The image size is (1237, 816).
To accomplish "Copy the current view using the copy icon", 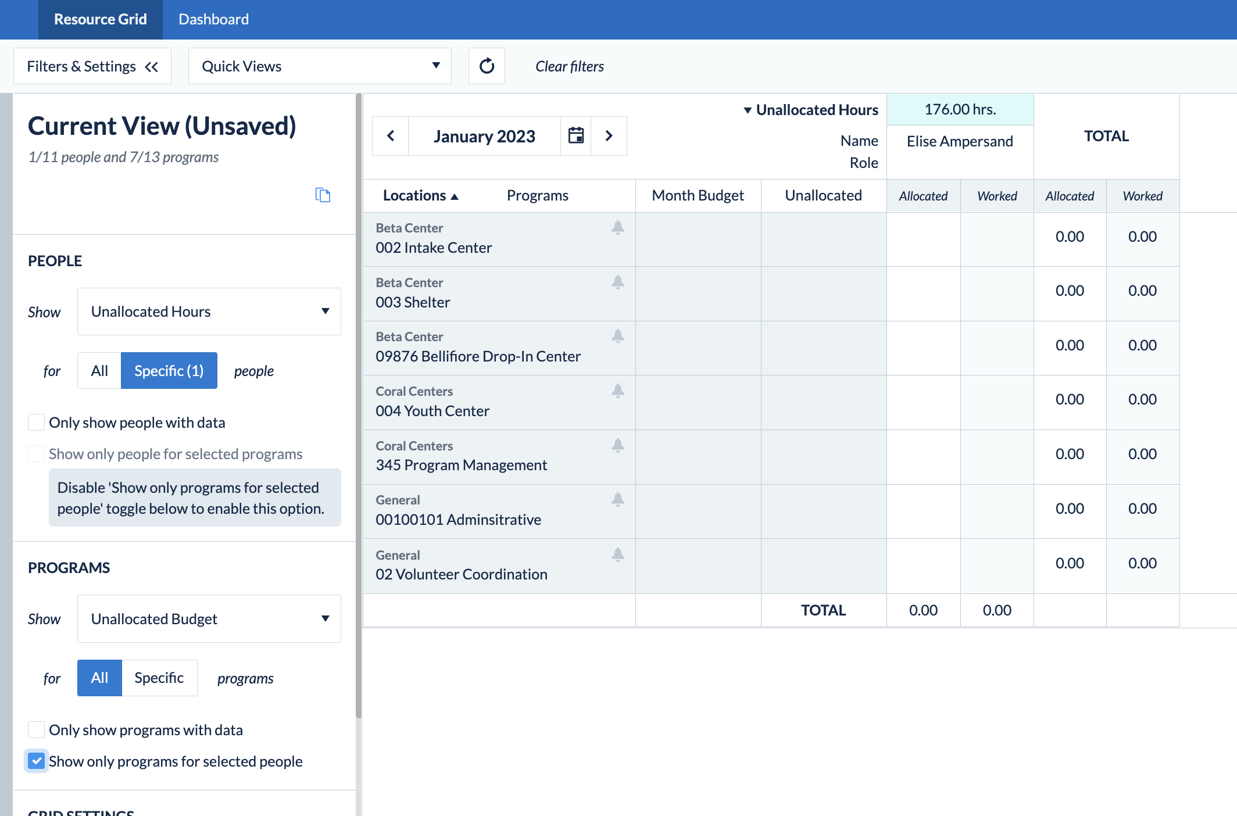I will pyautogui.click(x=323, y=195).
